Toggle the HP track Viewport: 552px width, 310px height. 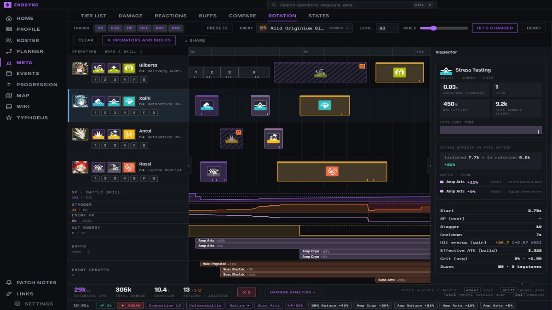130,28
